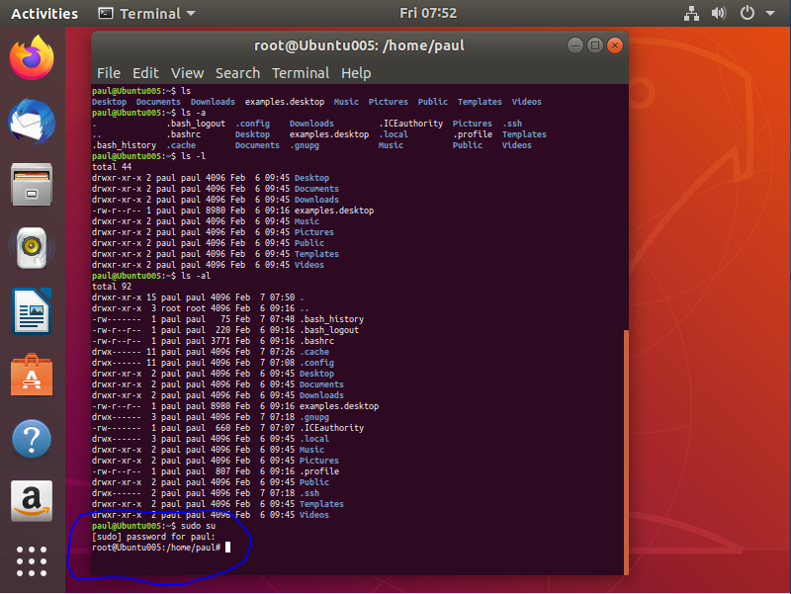Click "Videos" in the first ls output row
The image size is (791, 594).
point(527,102)
